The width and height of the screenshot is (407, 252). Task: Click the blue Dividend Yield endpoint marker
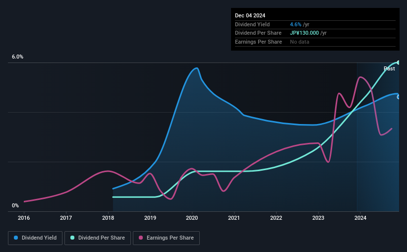pos(399,97)
